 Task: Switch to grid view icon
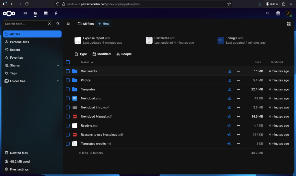coord(289,24)
